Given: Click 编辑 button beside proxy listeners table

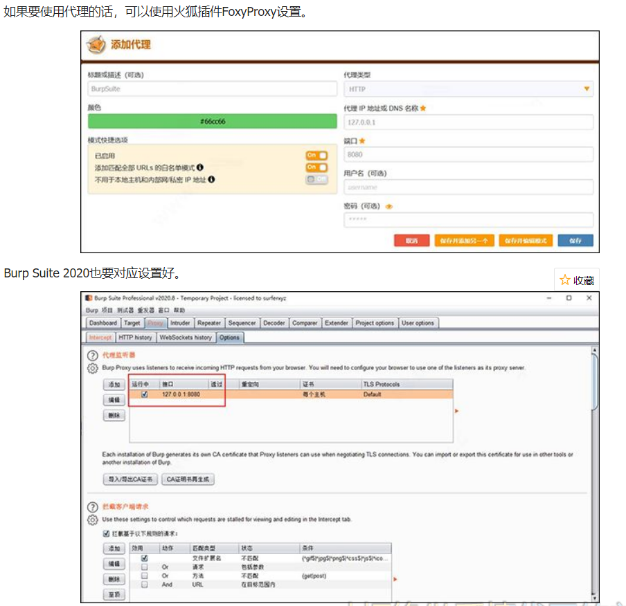Looking at the screenshot, I should click(114, 399).
